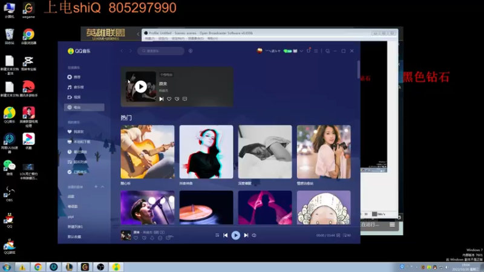Viewport: 484px width, 272px height.
Task: Open Windows Start button
Action: pos(7,267)
